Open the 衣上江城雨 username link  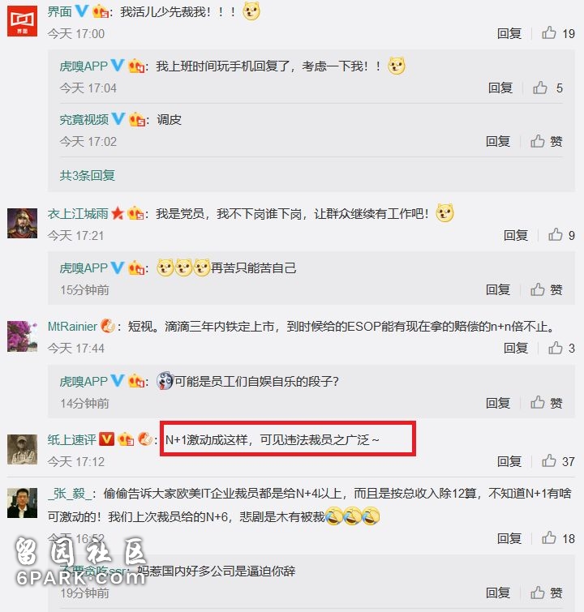78,213
